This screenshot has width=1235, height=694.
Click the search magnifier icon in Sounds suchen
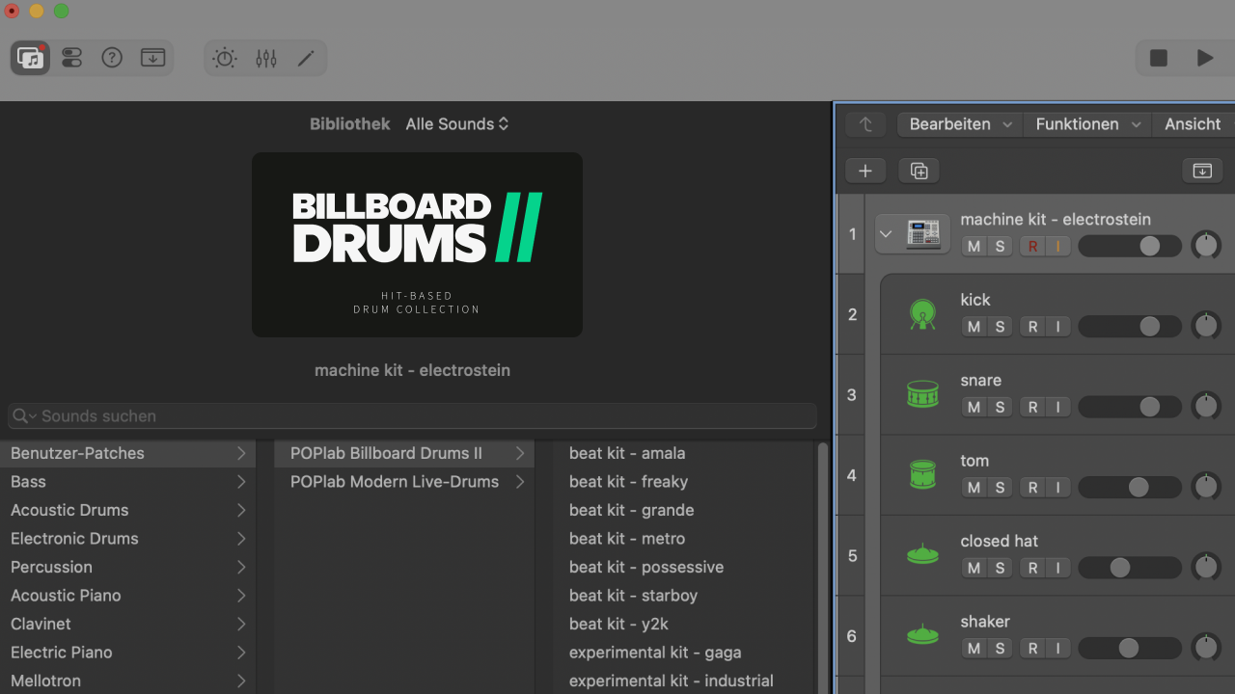click(x=22, y=416)
